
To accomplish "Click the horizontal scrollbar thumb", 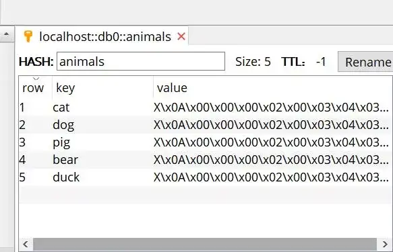I will point(205,244).
